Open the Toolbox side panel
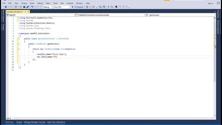Viewport: 222px width, 125px height. tap(3, 27)
